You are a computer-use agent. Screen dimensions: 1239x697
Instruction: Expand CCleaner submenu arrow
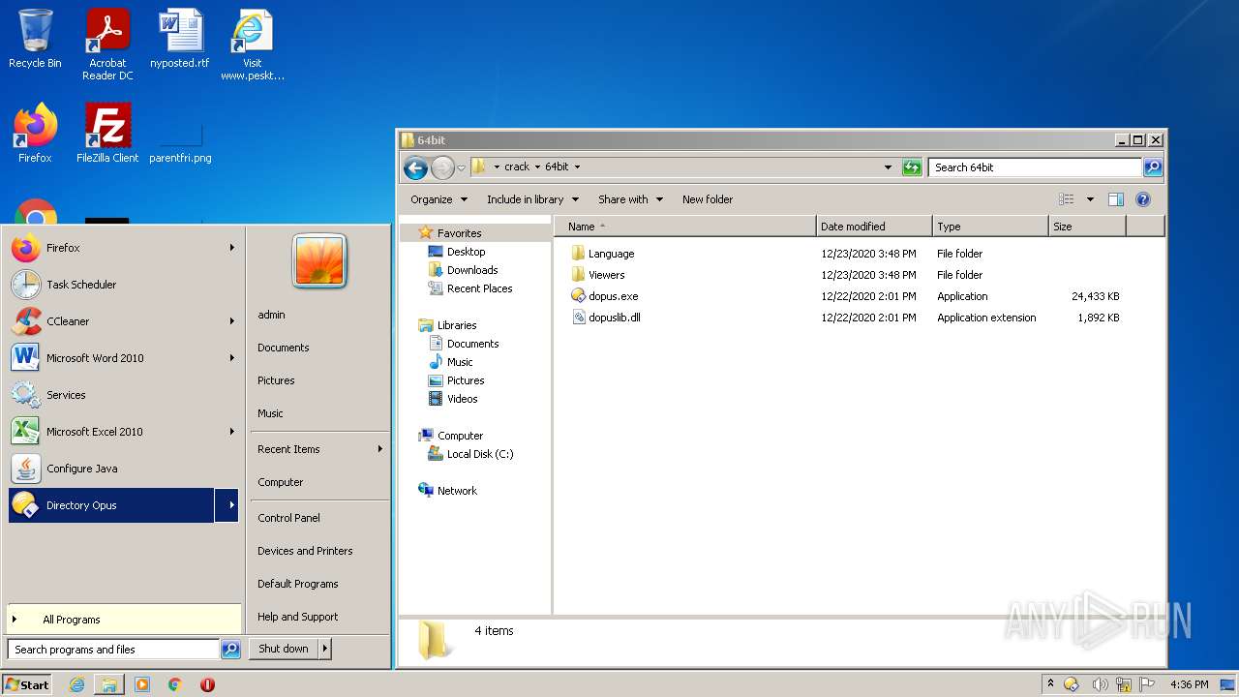231,321
